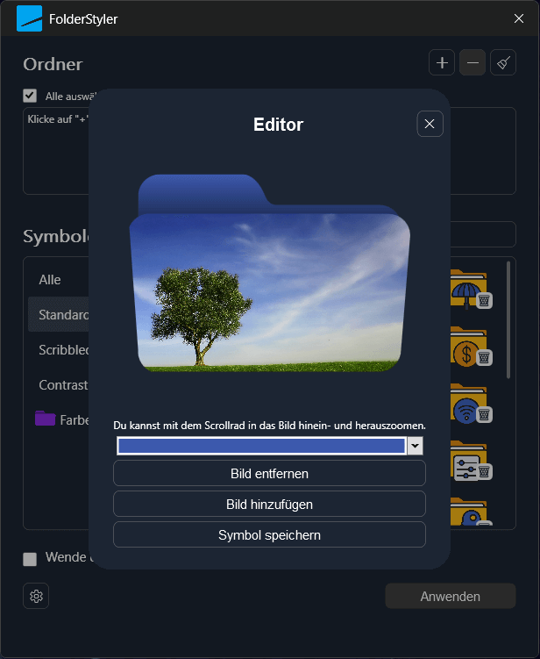Delete the umbrella folder symbol via trash

[484, 300]
